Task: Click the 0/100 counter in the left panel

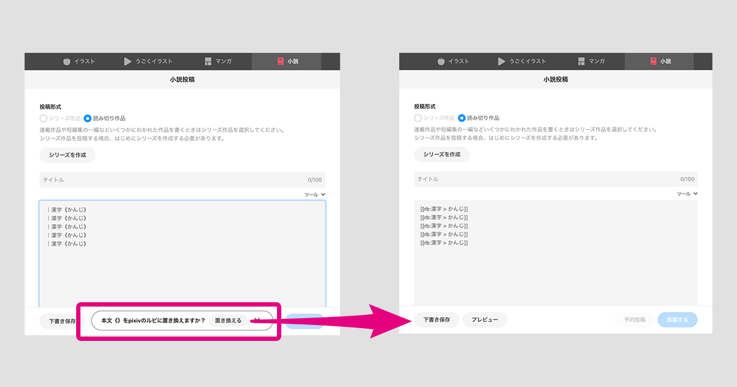Action: tap(314, 180)
